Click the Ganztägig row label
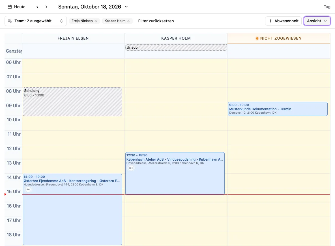The width and height of the screenshot is (335, 246). click(14, 51)
